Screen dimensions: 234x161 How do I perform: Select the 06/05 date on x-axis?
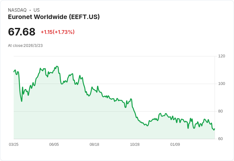click(54, 145)
